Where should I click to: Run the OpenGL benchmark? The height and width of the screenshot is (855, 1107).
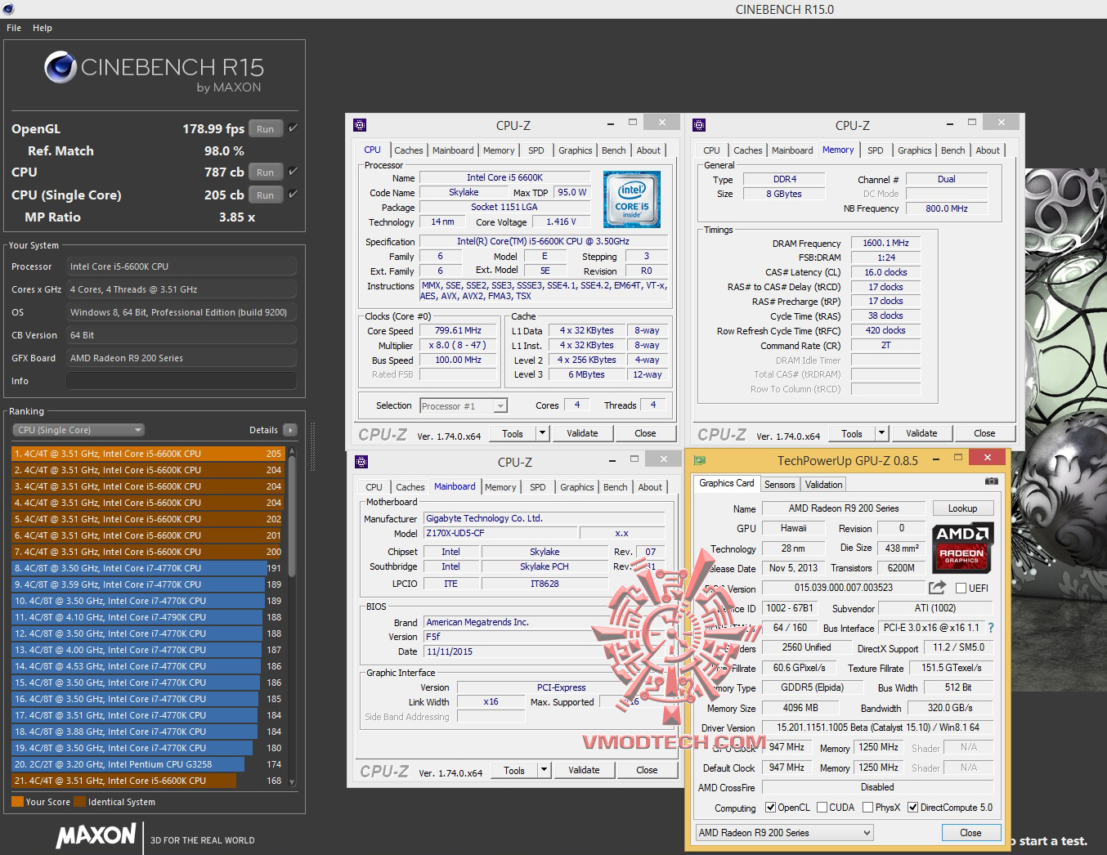click(x=266, y=128)
